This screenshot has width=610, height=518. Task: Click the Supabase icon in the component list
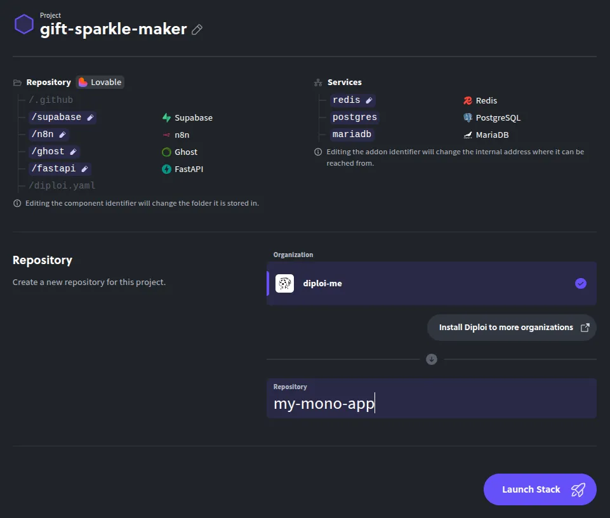[165, 117]
